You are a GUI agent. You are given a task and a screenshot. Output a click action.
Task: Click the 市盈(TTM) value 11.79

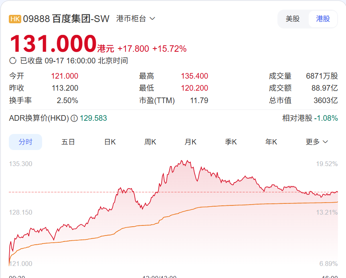click(x=199, y=100)
